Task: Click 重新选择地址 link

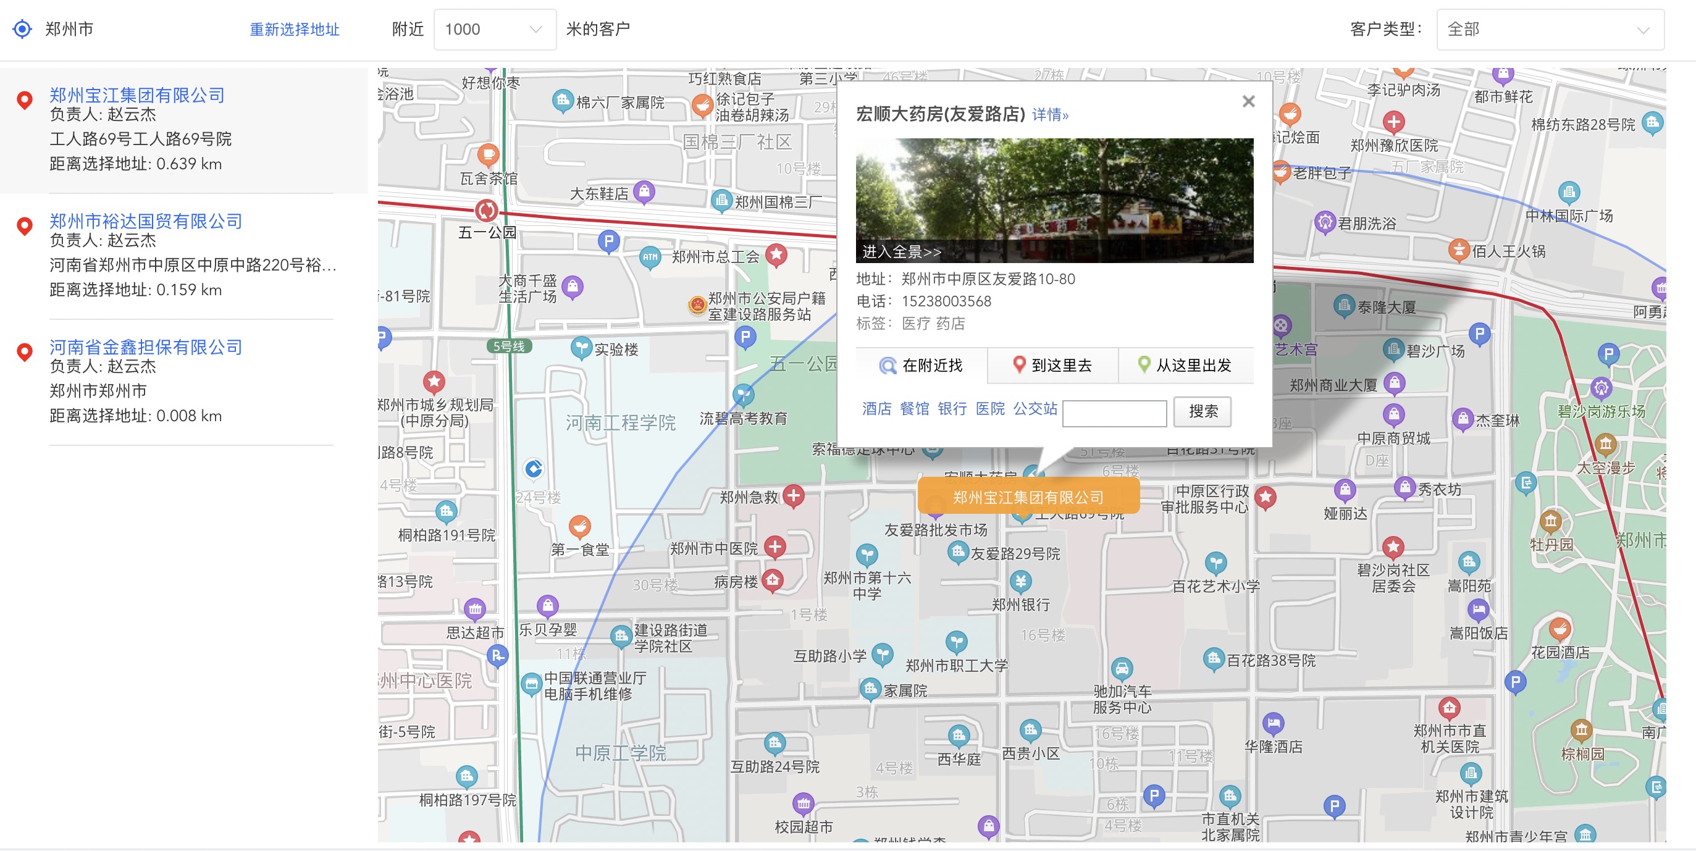Action: tap(294, 29)
